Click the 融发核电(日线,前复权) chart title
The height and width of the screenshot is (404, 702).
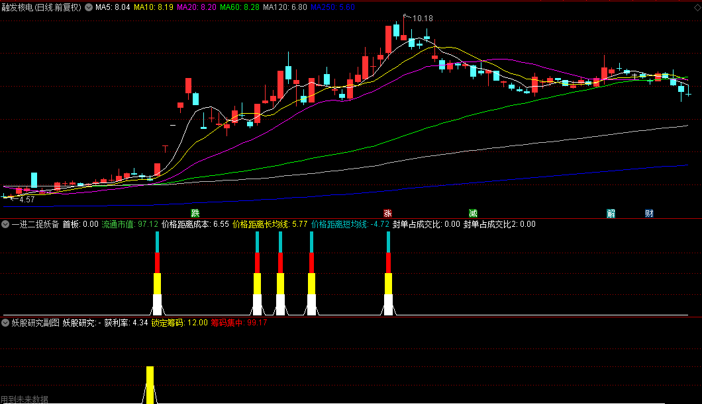click(42, 7)
